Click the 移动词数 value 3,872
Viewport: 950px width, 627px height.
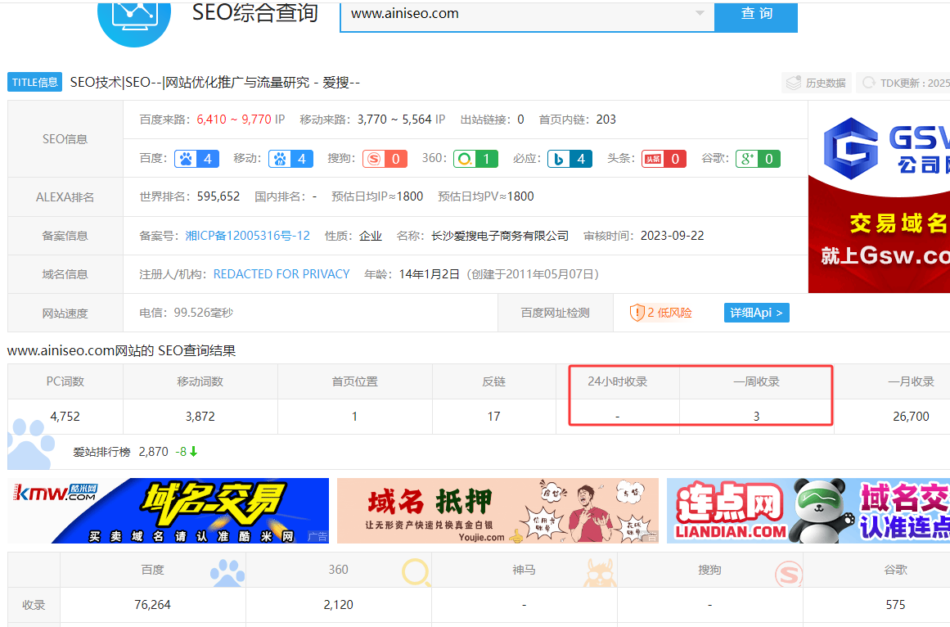pos(200,416)
